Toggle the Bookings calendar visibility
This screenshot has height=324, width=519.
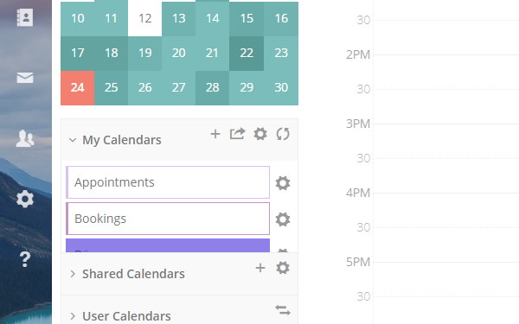pos(168,219)
